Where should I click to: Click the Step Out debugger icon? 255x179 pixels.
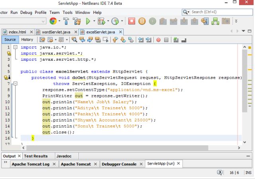[x=194, y=21]
